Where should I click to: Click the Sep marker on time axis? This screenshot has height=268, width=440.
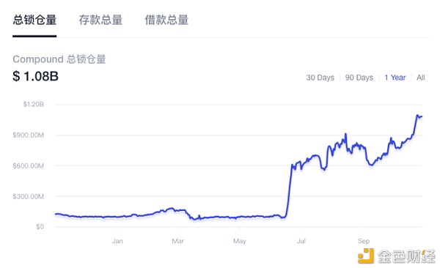(x=364, y=241)
